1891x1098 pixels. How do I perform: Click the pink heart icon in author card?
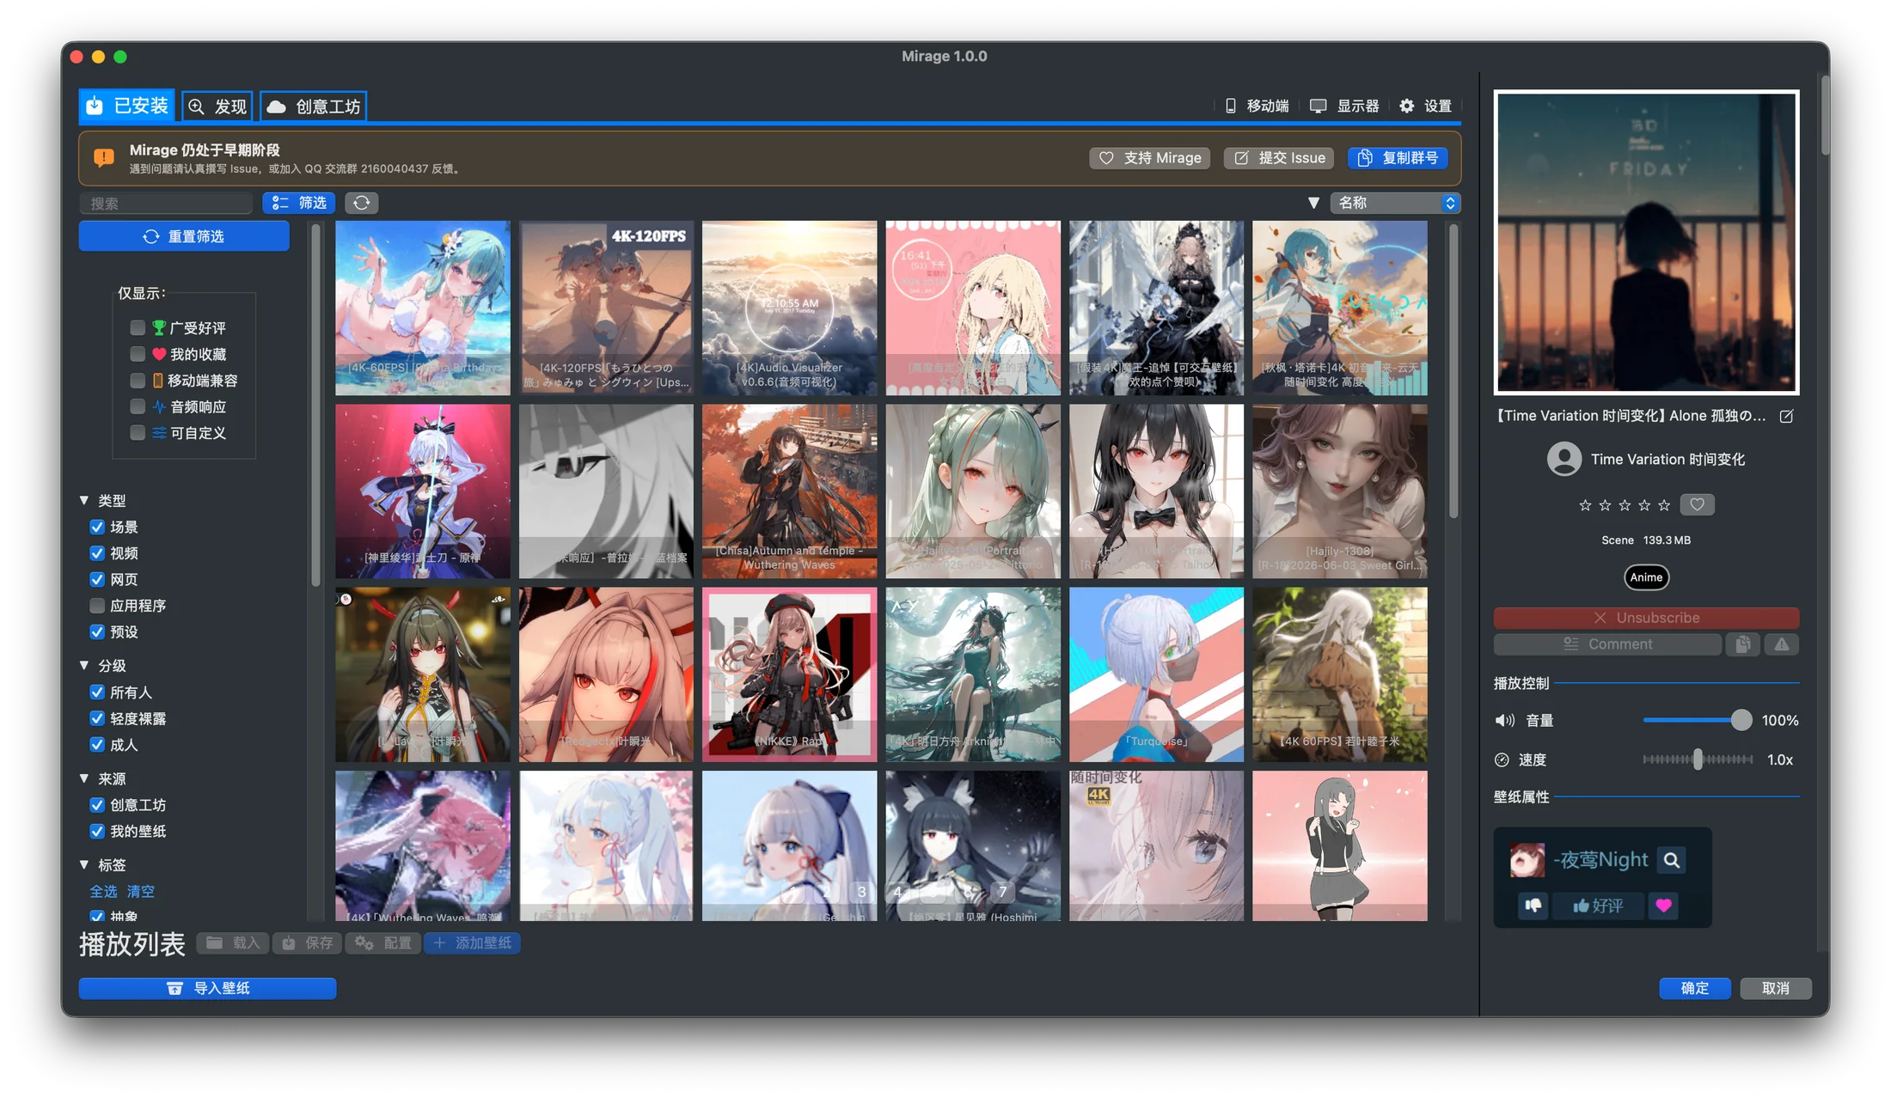(1663, 905)
